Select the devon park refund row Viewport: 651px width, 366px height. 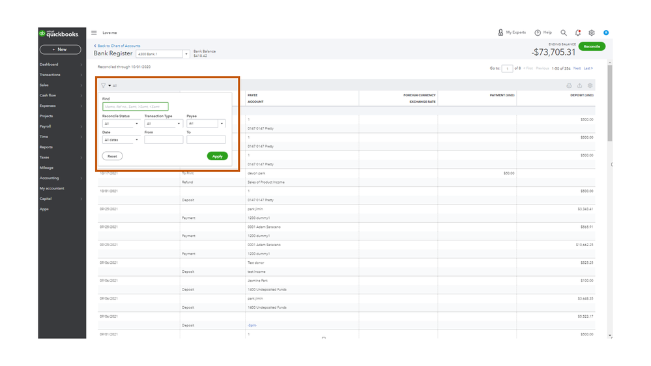(346, 178)
